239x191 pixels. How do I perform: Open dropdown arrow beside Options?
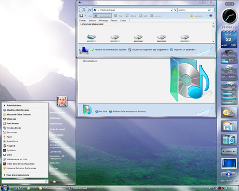click(206, 16)
